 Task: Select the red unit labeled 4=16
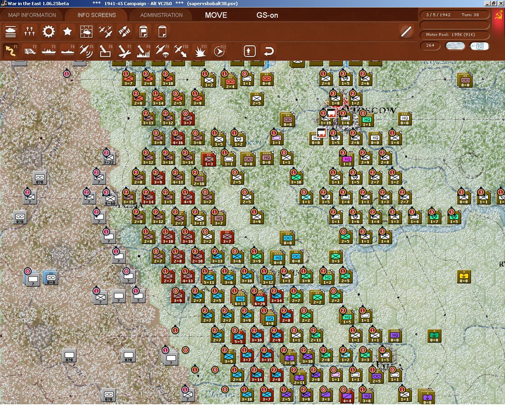(178, 138)
